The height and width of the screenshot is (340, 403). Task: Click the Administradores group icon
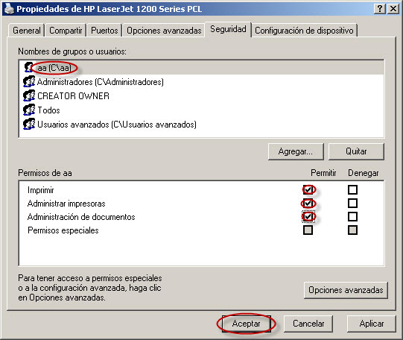pyautogui.click(x=29, y=81)
